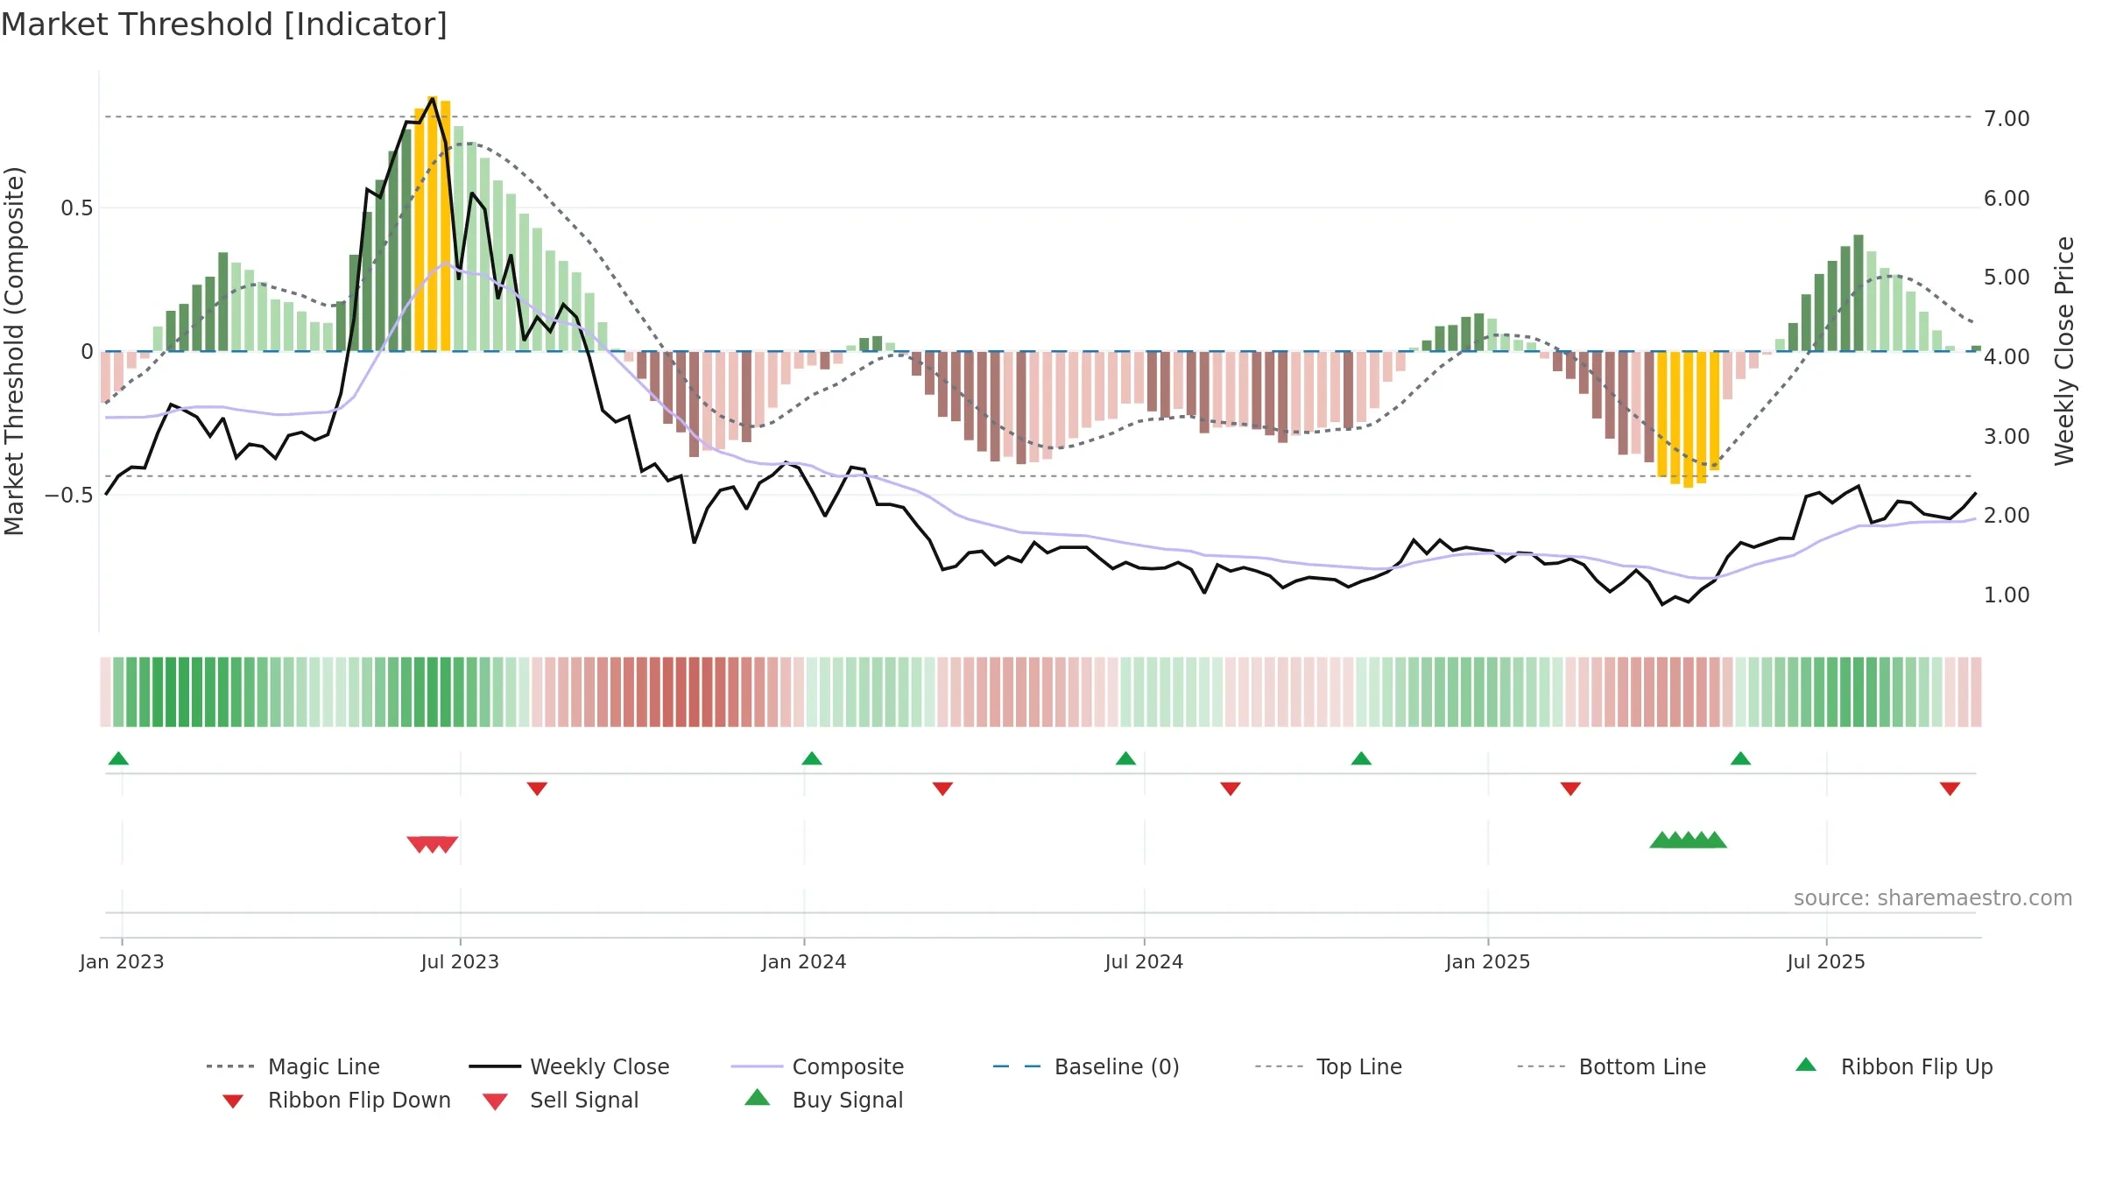Click the Ribbon Flip Up marker at Jan 2024

812,758
